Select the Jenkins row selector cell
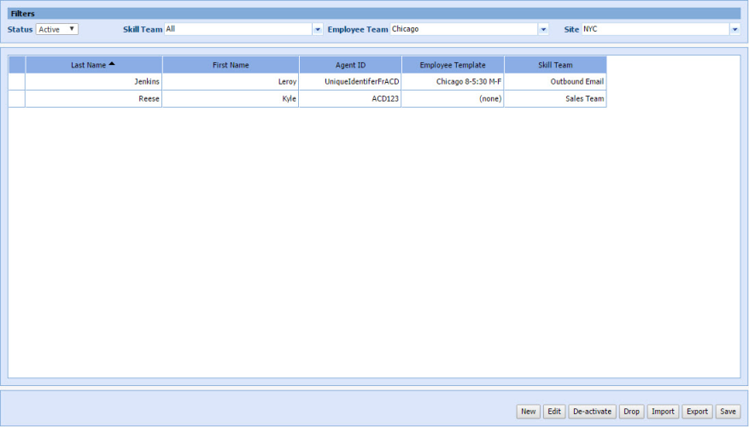Image resolution: width=749 pixels, height=427 pixels. pyautogui.click(x=17, y=82)
